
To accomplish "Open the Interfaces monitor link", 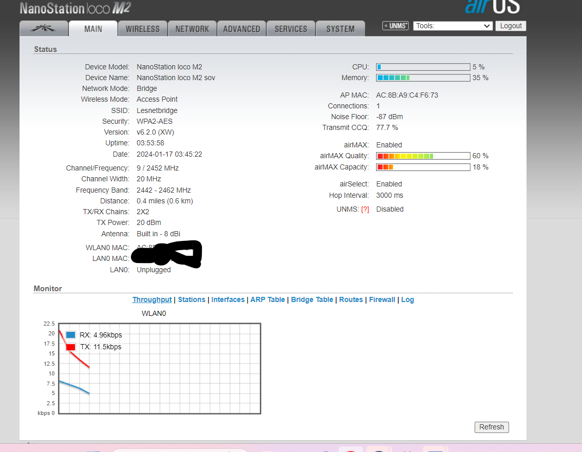I will tap(228, 299).
